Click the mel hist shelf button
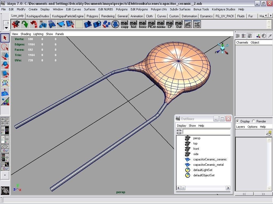Screen dimensions: 273x204 pos(134,24)
